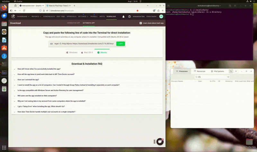Viewport: 257px width, 152px height.
Task: Open Processes tab in System Monitor
Action: [x=182, y=71]
